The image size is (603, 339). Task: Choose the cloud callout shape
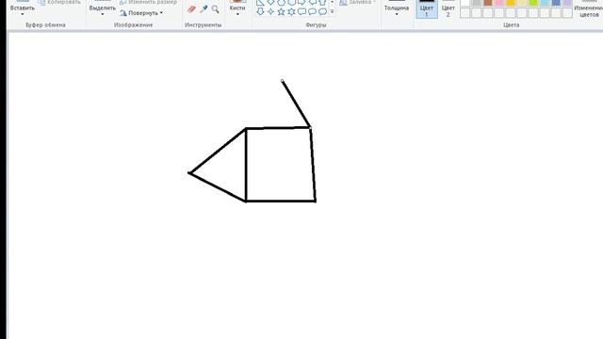coord(322,11)
